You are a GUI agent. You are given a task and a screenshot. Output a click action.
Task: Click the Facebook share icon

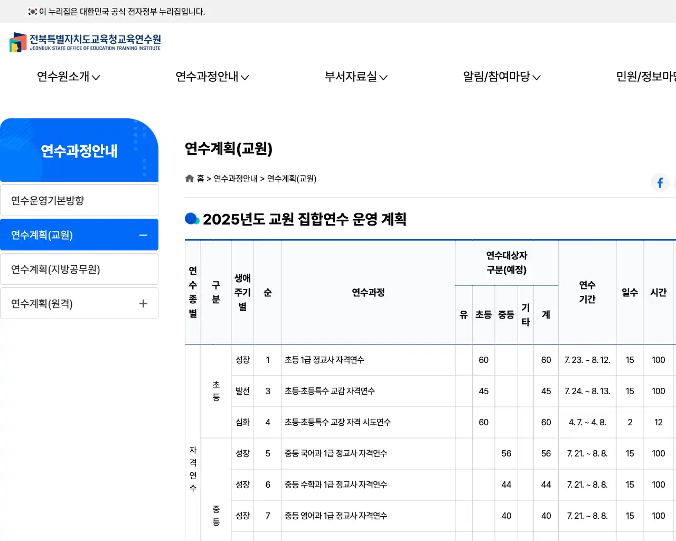[x=660, y=183]
